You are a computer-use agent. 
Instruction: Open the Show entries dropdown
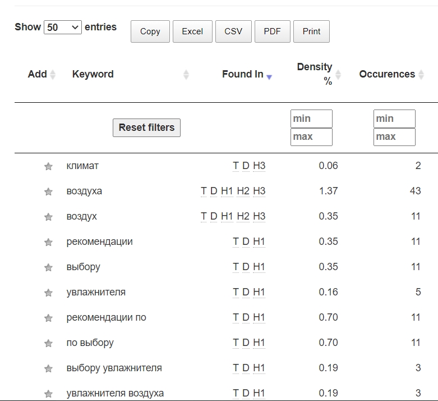(x=63, y=27)
